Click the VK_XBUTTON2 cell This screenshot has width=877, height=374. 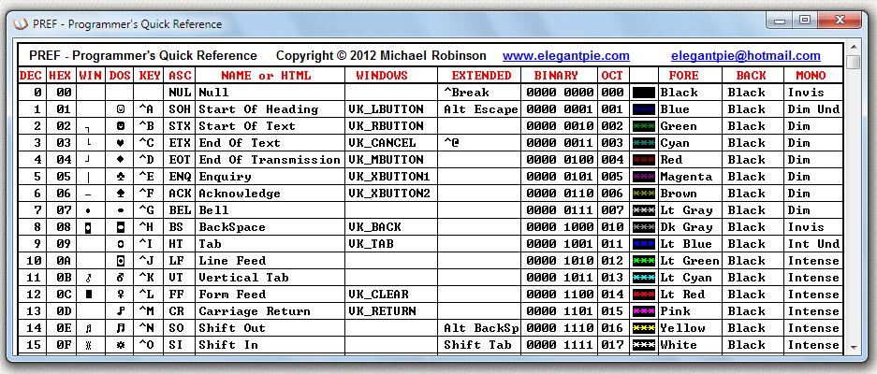(x=391, y=194)
